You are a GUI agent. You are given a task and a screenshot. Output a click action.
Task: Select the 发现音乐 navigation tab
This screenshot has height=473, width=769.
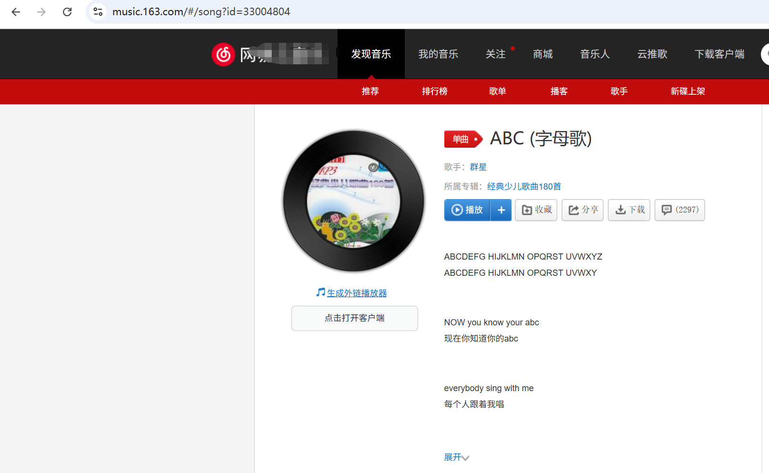[371, 54]
